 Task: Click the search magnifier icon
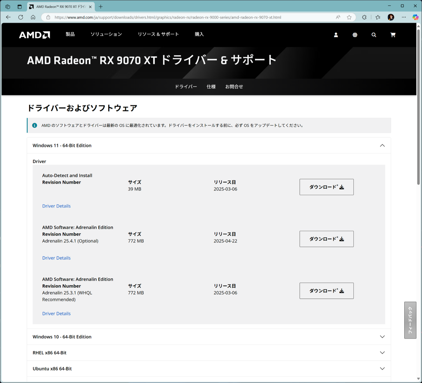click(x=374, y=35)
